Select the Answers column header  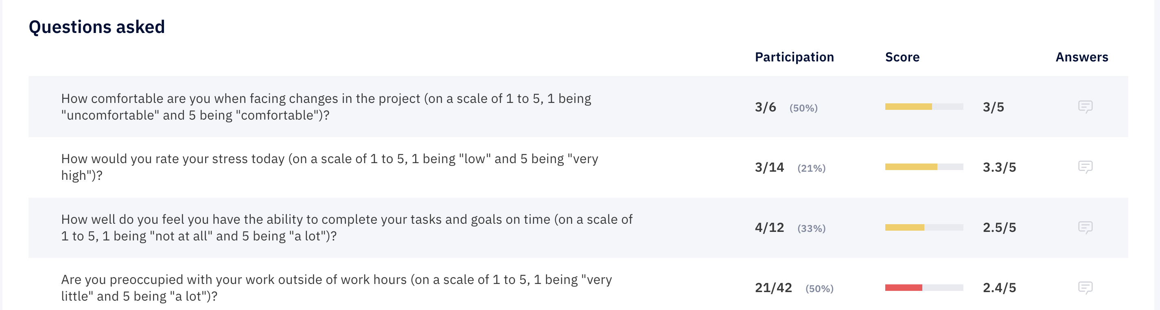(1081, 57)
